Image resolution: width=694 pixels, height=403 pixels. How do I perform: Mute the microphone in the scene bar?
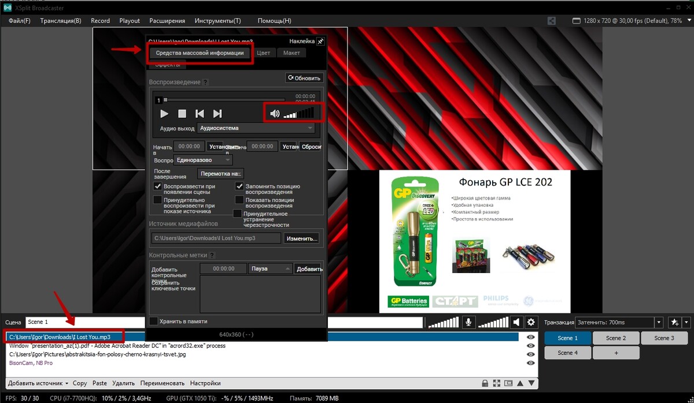(468, 322)
